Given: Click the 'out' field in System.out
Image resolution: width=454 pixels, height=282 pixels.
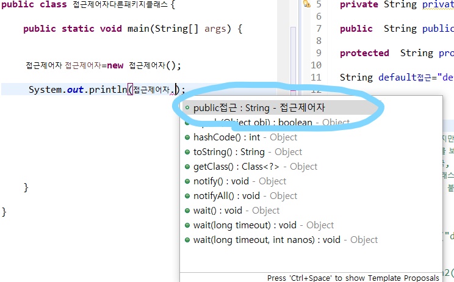Looking at the screenshot, I should click(x=75, y=90).
